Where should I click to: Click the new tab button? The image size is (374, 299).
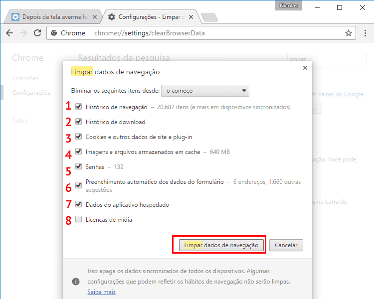tap(209, 17)
